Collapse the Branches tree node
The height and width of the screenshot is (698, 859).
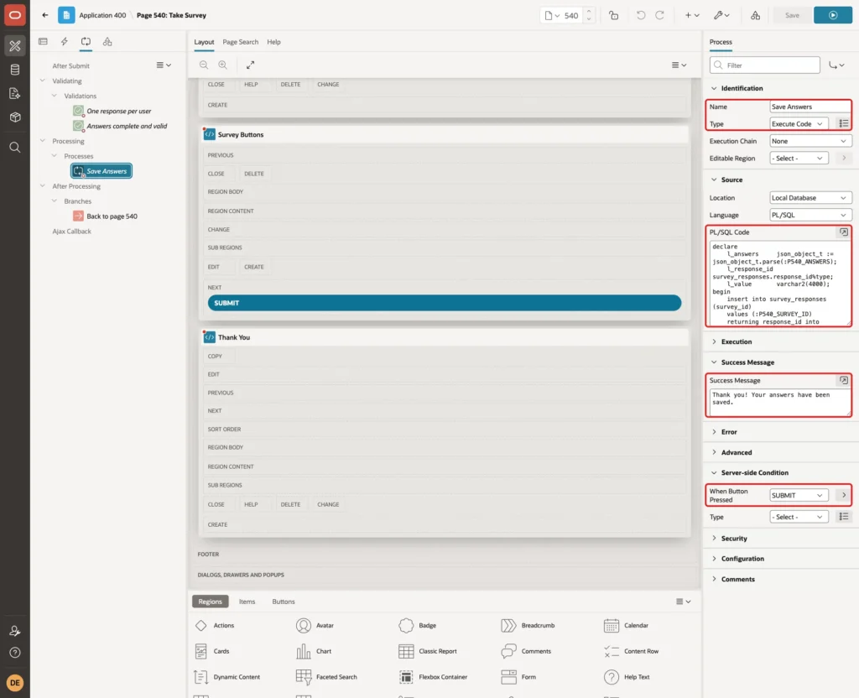[55, 201]
